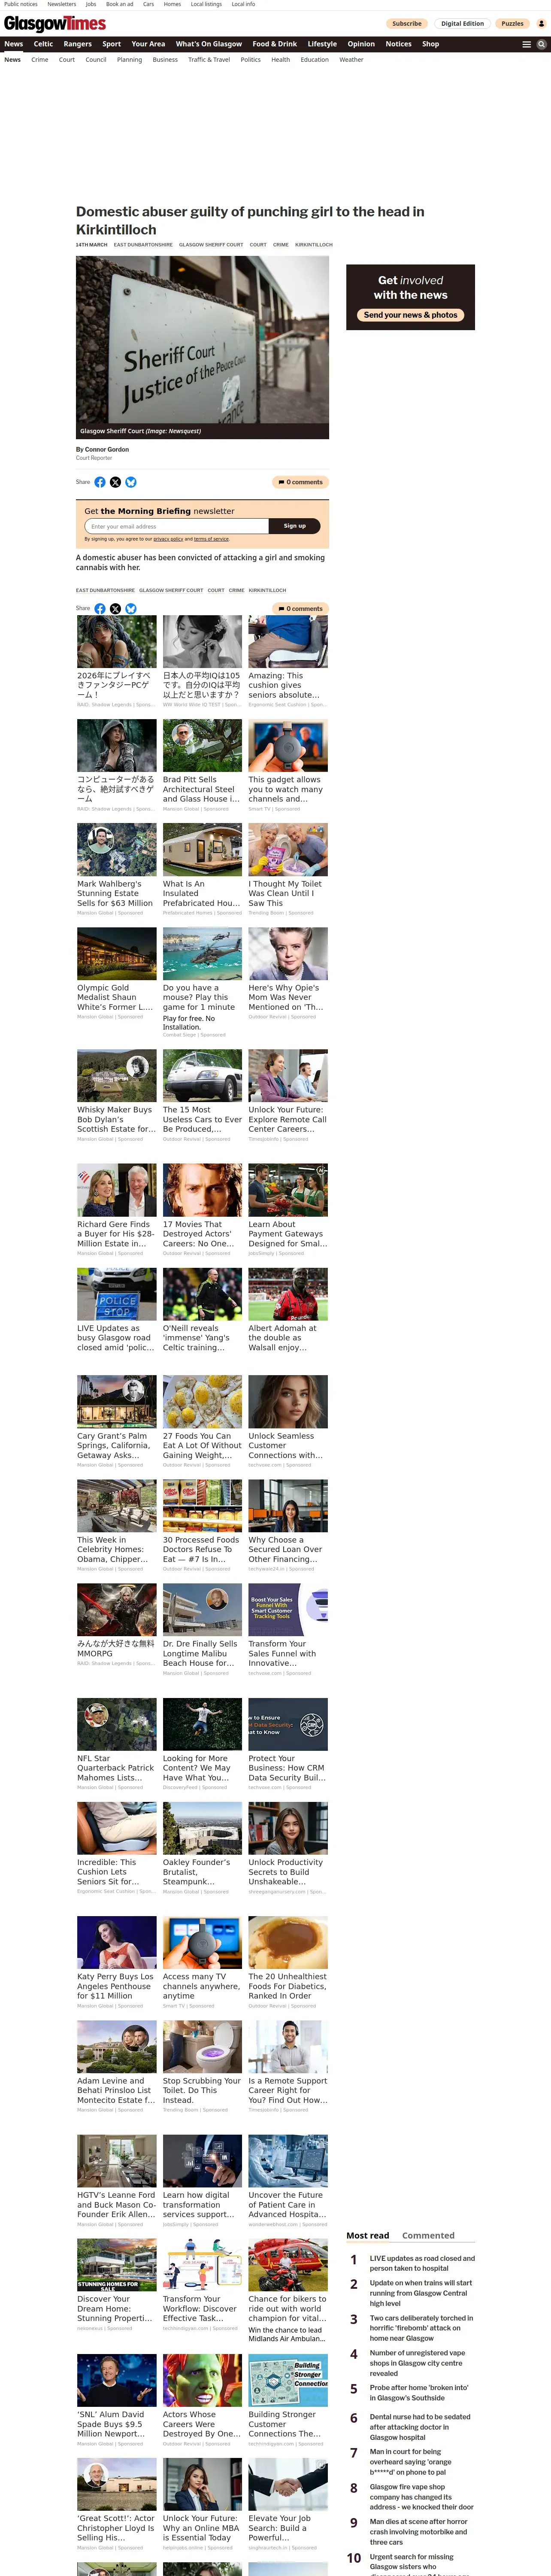Screen dimensions: 551x2576
Task: Switch to the Most read tab
Action: click(368, 2235)
